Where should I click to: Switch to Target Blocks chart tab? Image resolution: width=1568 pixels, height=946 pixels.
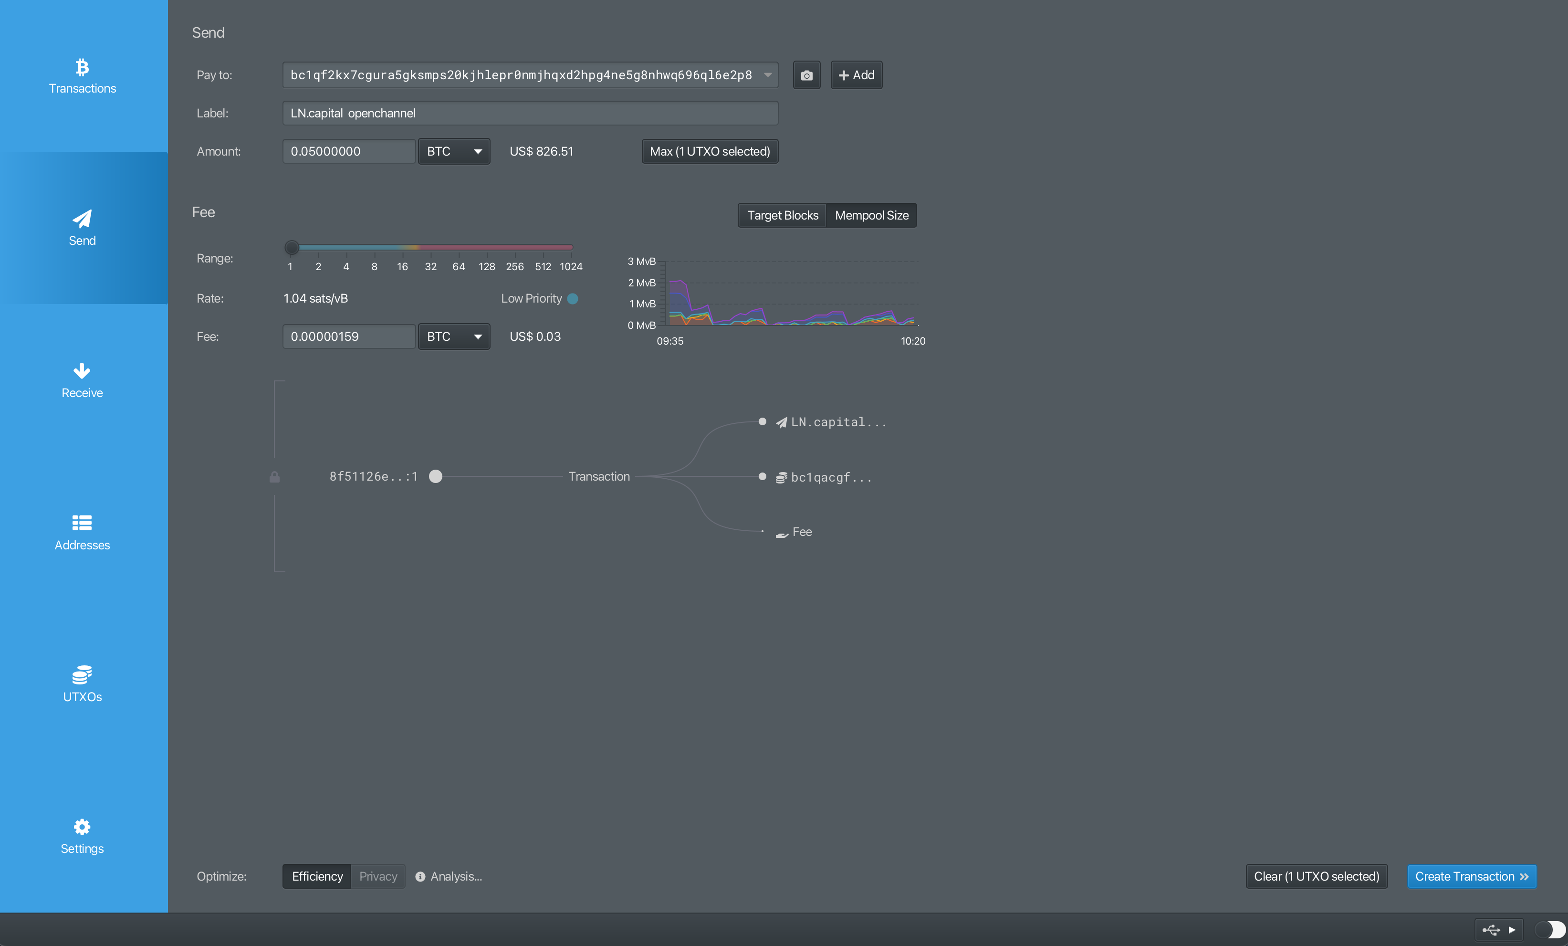click(782, 215)
